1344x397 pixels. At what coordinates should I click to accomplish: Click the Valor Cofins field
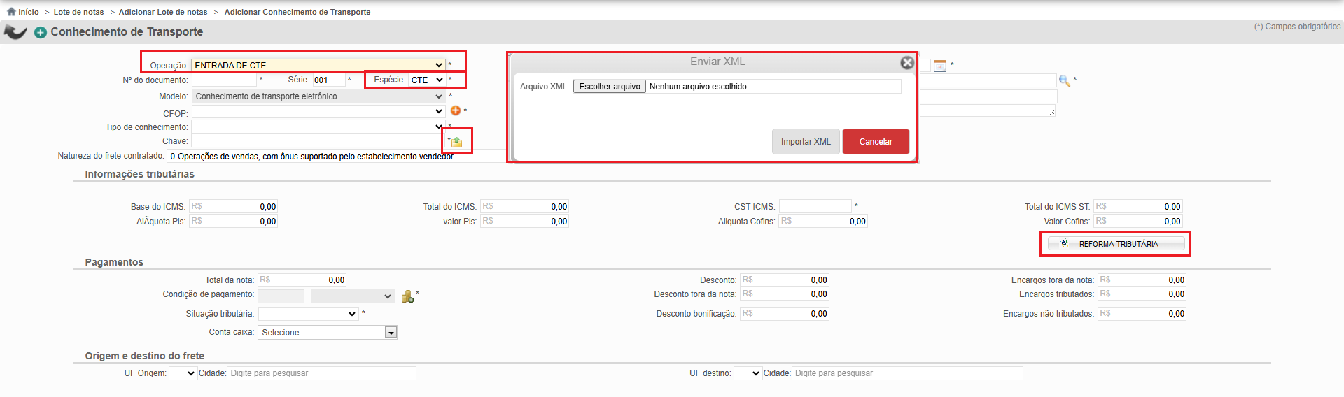tap(1137, 222)
